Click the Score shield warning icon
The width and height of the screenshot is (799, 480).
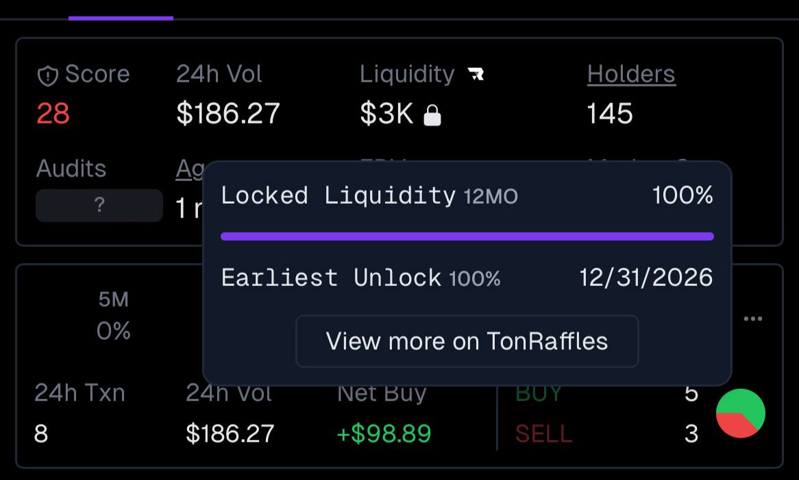pos(47,76)
